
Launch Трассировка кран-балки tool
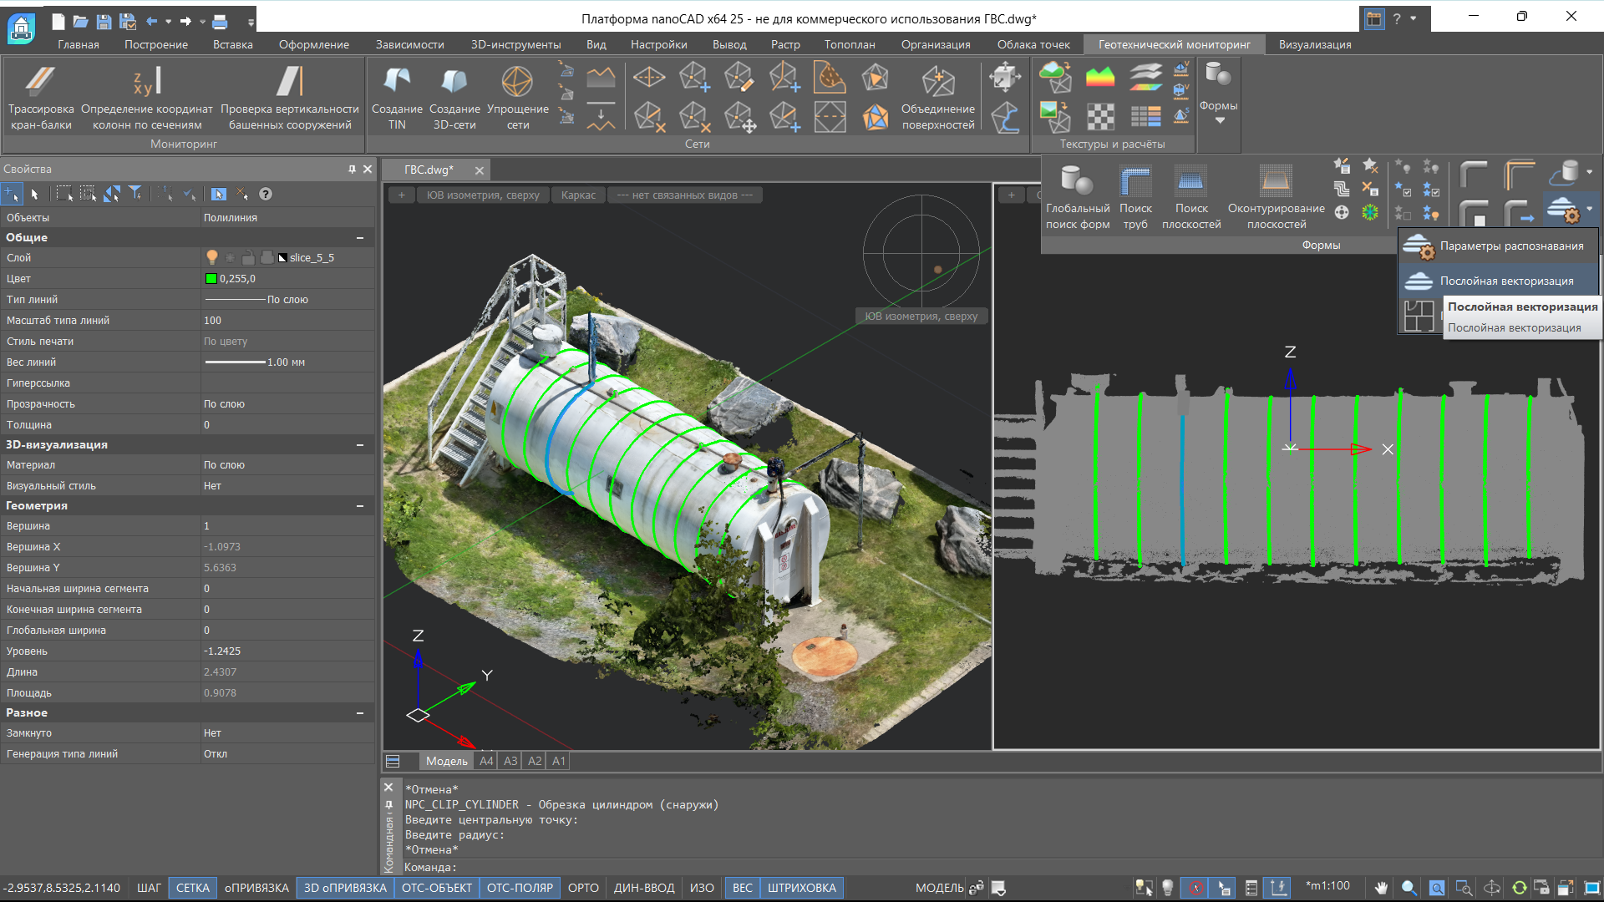(x=41, y=81)
